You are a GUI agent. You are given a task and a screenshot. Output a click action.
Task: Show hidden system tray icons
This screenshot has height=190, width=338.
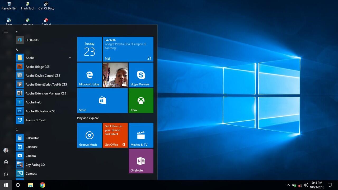click(288, 185)
